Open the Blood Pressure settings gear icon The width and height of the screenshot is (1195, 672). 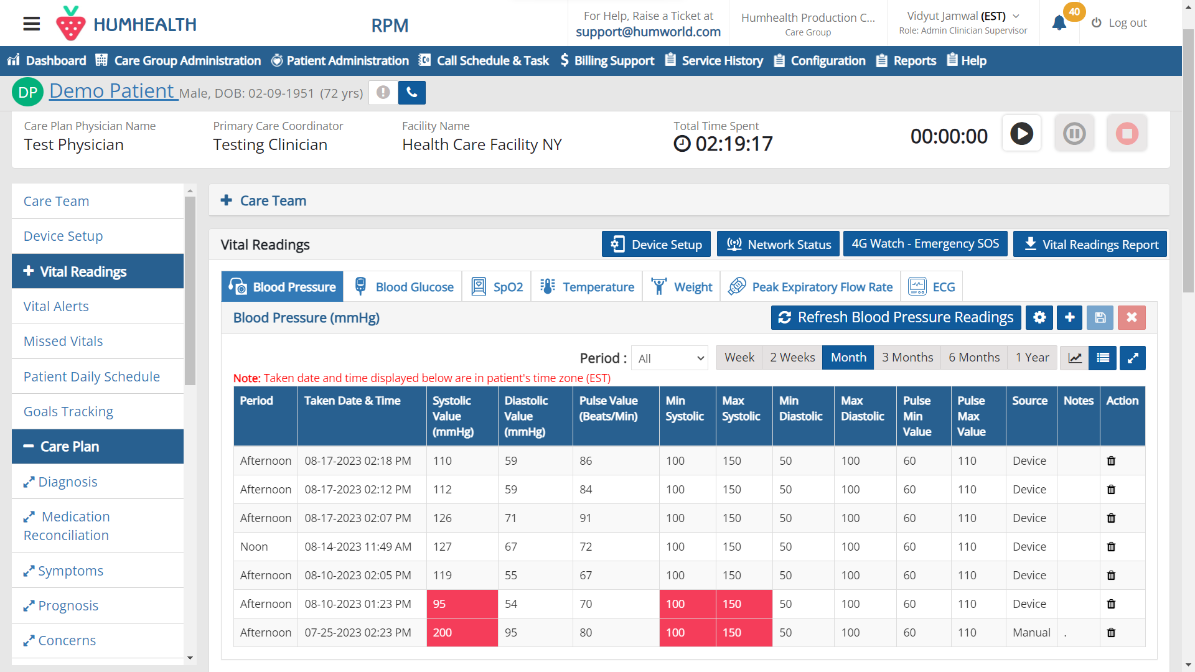click(1039, 317)
